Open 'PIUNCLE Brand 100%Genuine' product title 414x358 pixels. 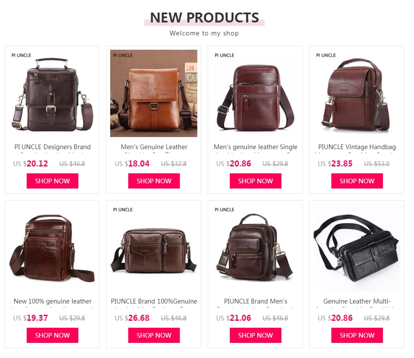point(154,301)
